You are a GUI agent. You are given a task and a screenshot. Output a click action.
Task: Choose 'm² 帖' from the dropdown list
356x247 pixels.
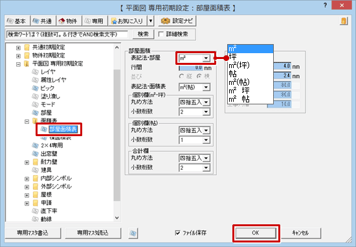click(250, 99)
